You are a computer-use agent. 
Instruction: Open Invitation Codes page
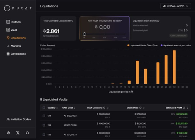[19, 119]
